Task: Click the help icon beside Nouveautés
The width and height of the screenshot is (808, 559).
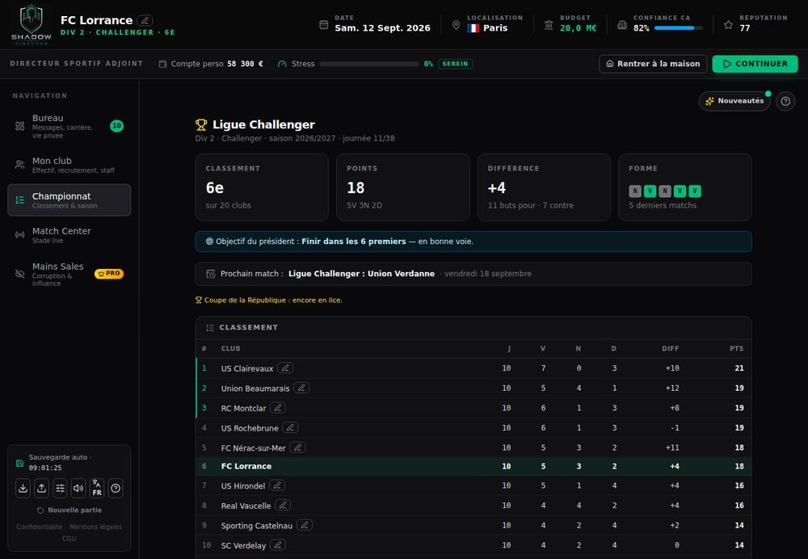Action: (x=785, y=101)
